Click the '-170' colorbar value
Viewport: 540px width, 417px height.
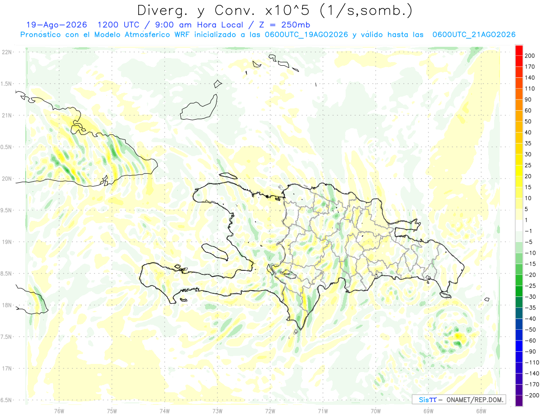(531, 385)
